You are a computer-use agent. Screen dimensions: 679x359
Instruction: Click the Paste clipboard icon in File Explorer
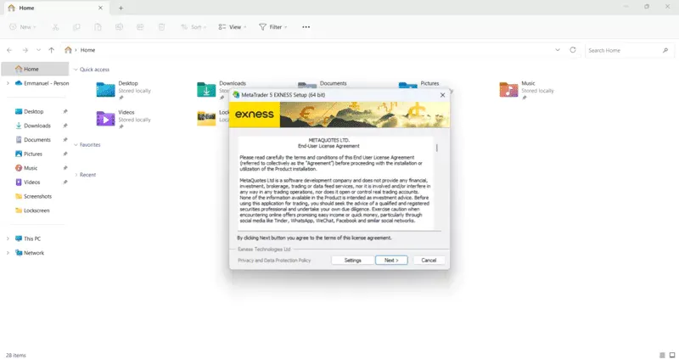pyautogui.click(x=98, y=27)
